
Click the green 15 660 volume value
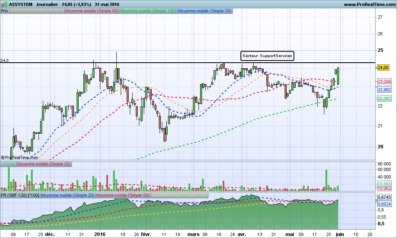pos(384,184)
